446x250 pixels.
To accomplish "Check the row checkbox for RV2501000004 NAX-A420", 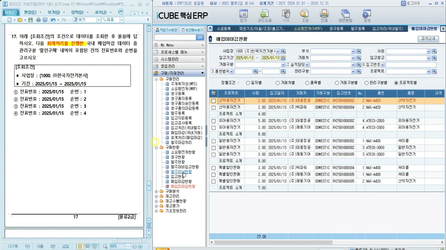I will tap(214, 108).
